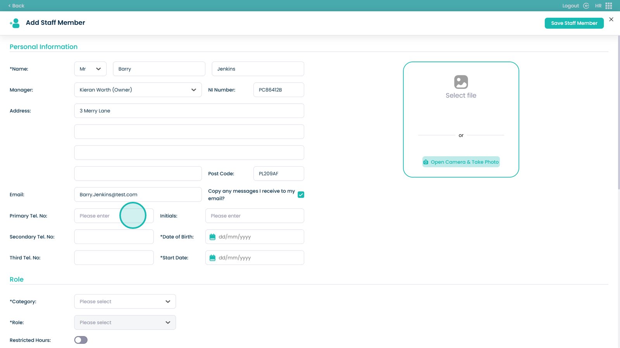Open the Role dropdown
Viewport: 620px width, 348px height.
coord(125,322)
